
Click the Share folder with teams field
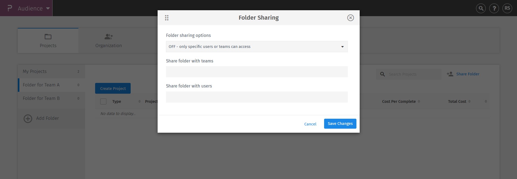click(x=257, y=72)
